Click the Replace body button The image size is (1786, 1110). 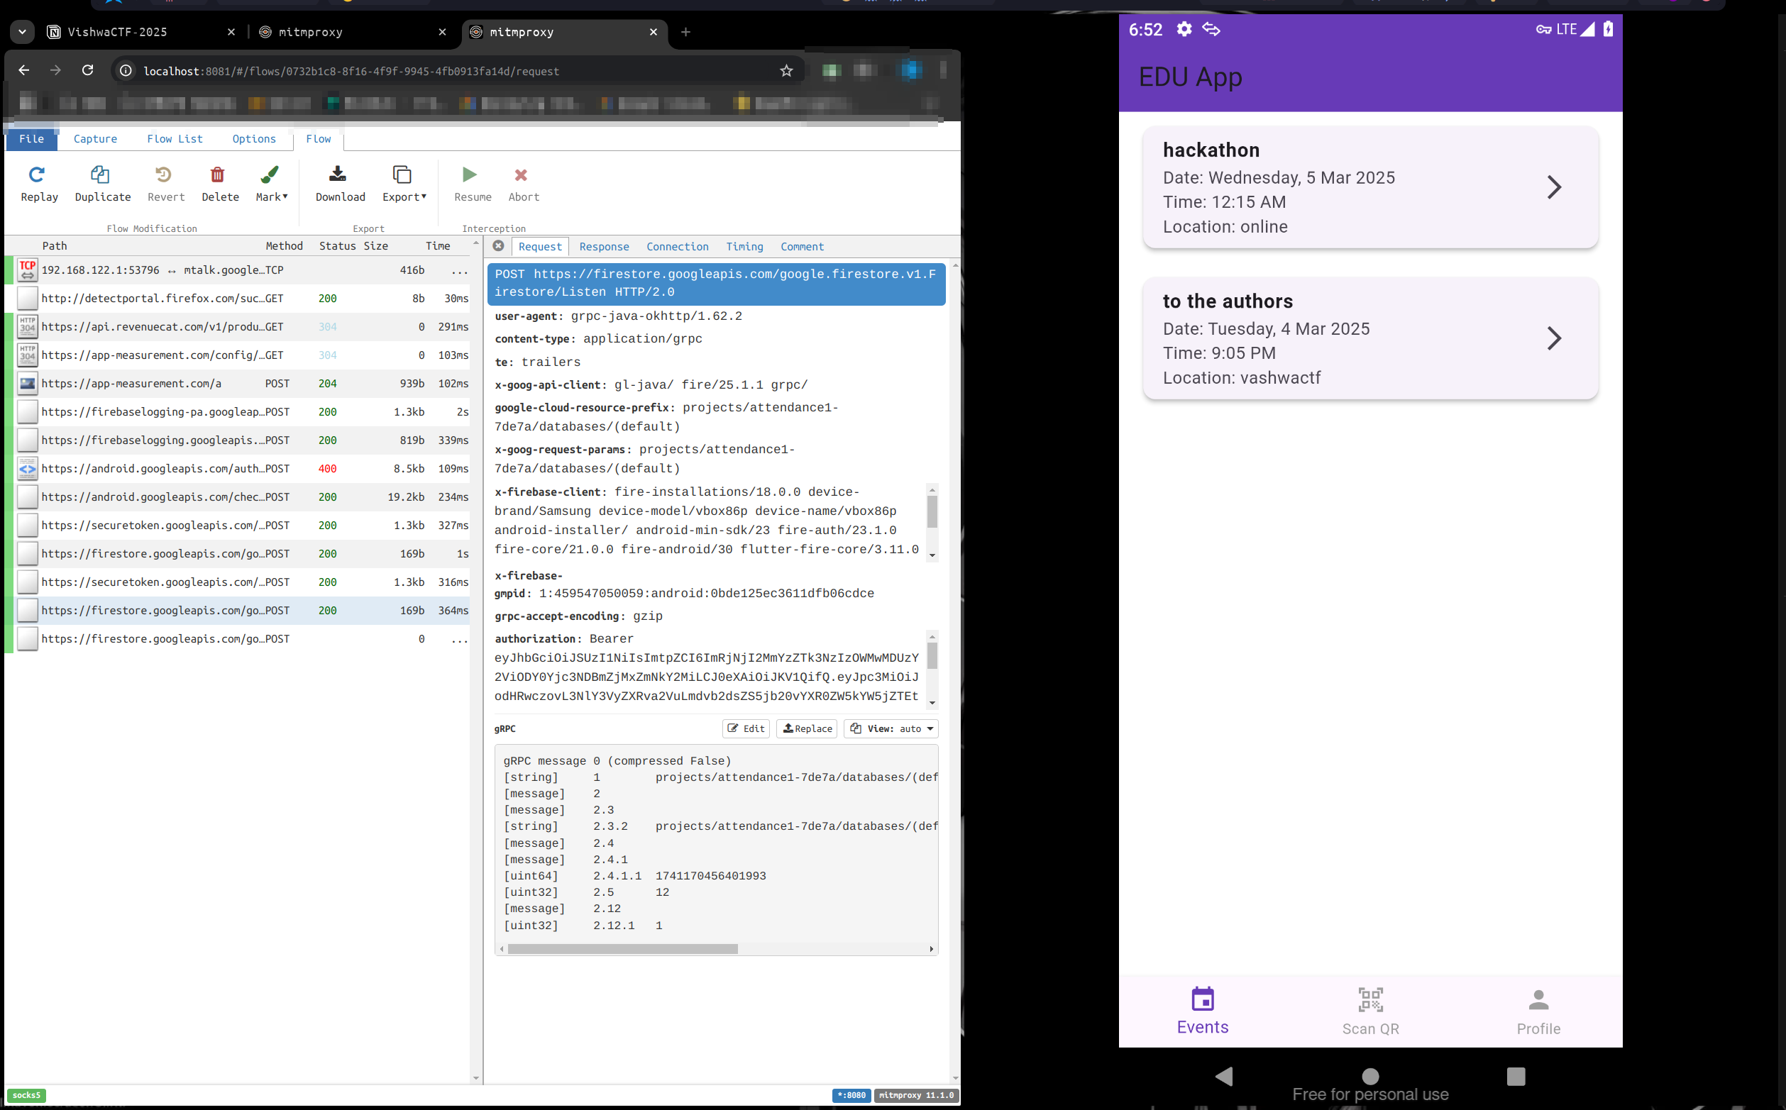click(x=807, y=728)
